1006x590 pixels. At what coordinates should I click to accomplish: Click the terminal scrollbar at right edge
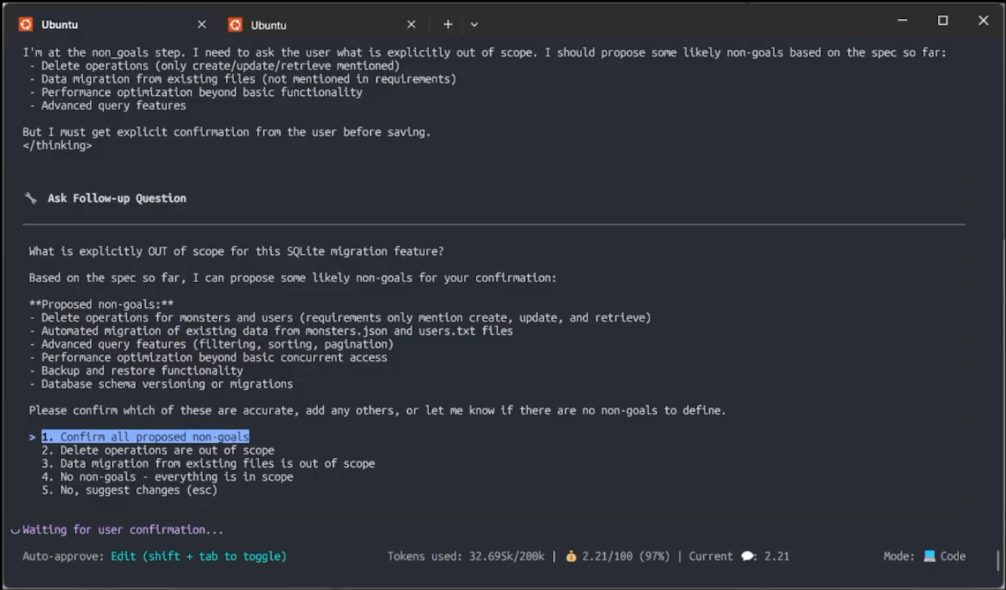point(998,560)
